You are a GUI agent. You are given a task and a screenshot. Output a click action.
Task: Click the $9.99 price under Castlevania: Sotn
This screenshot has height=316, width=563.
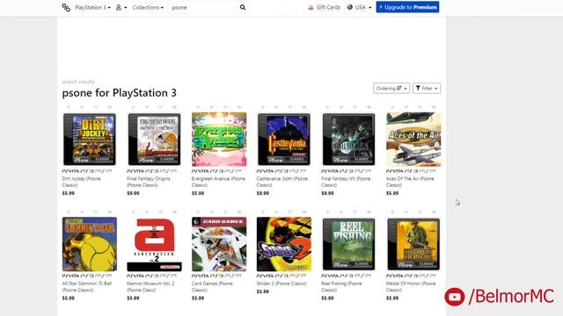[262, 193]
